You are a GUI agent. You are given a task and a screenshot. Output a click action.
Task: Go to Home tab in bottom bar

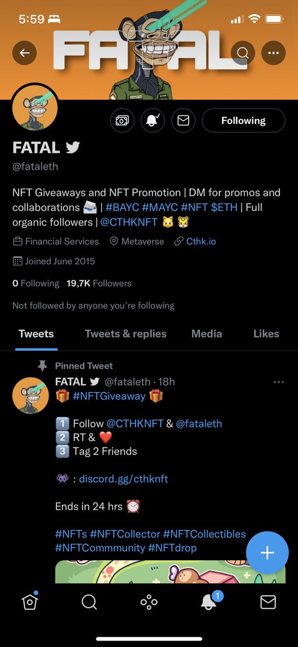(30, 602)
